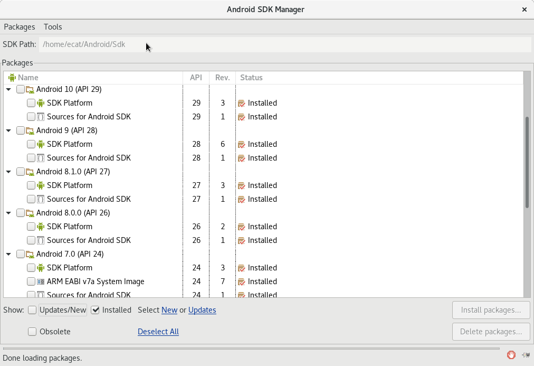The height and width of the screenshot is (366, 534).
Task: Click the API column header
Action: coord(196,78)
